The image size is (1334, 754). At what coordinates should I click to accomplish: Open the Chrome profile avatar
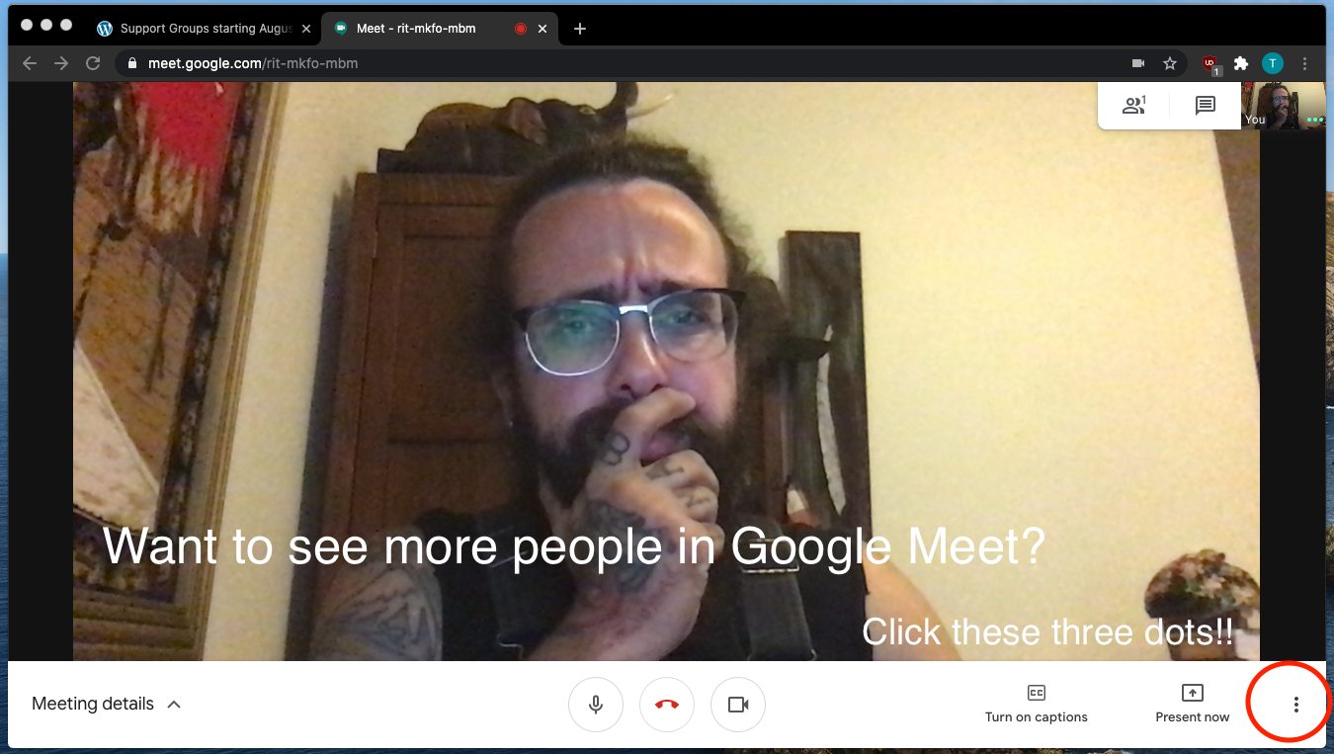[1273, 63]
